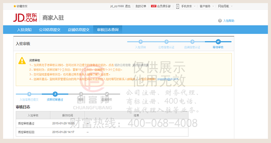Click step 2 circle 资质初审通过
Viewport: 271px width, 143px height.
55,94
